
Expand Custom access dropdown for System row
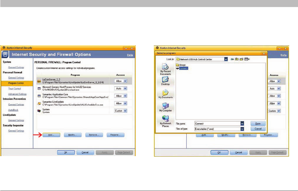pyautogui.click(x=125, y=111)
